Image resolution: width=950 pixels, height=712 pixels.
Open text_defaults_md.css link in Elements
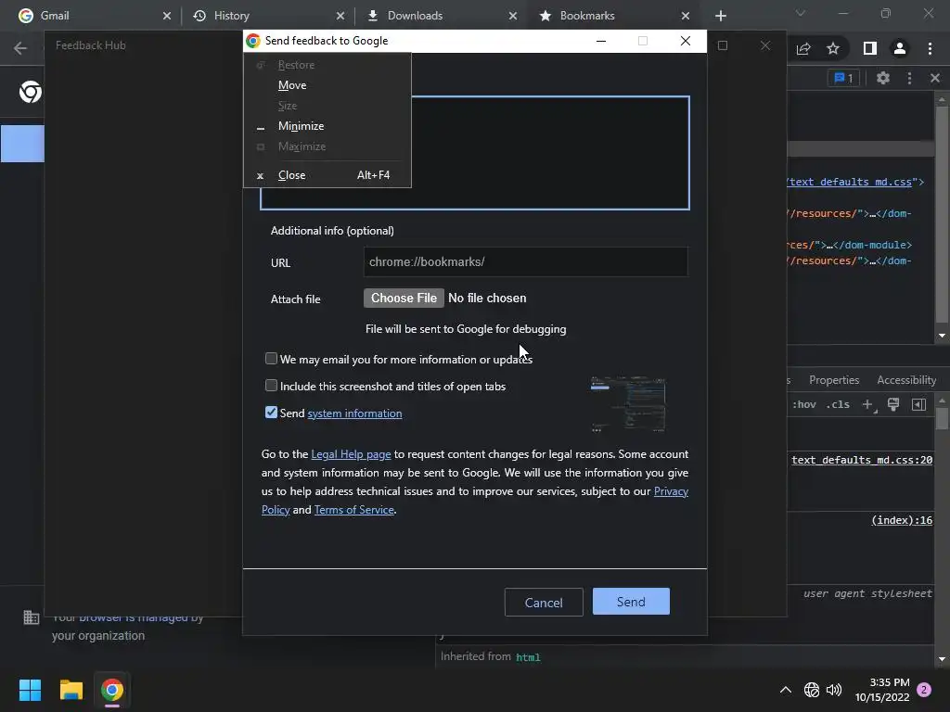[848, 182]
